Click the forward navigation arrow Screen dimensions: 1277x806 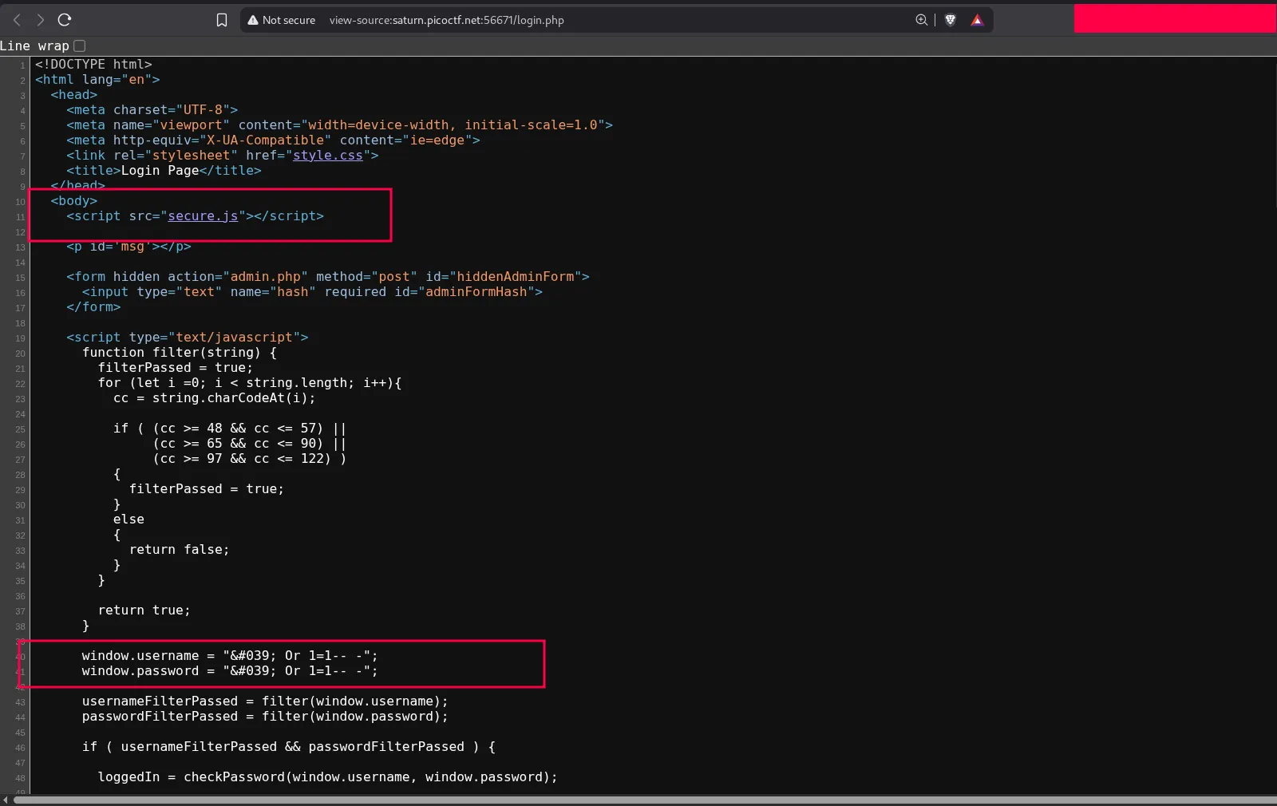click(x=39, y=20)
